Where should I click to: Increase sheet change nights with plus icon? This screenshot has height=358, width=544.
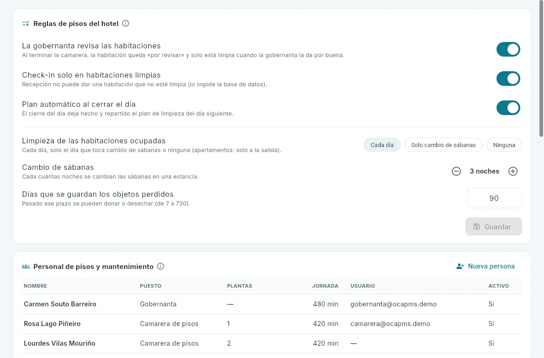(513, 171)
